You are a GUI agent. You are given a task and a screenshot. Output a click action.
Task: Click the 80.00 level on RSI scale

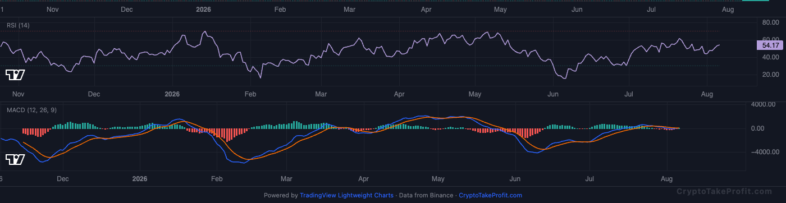(x=771, y=22)
